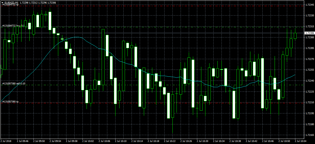Click the triangle beside the EURNZD,M1 title

[2, 3]
